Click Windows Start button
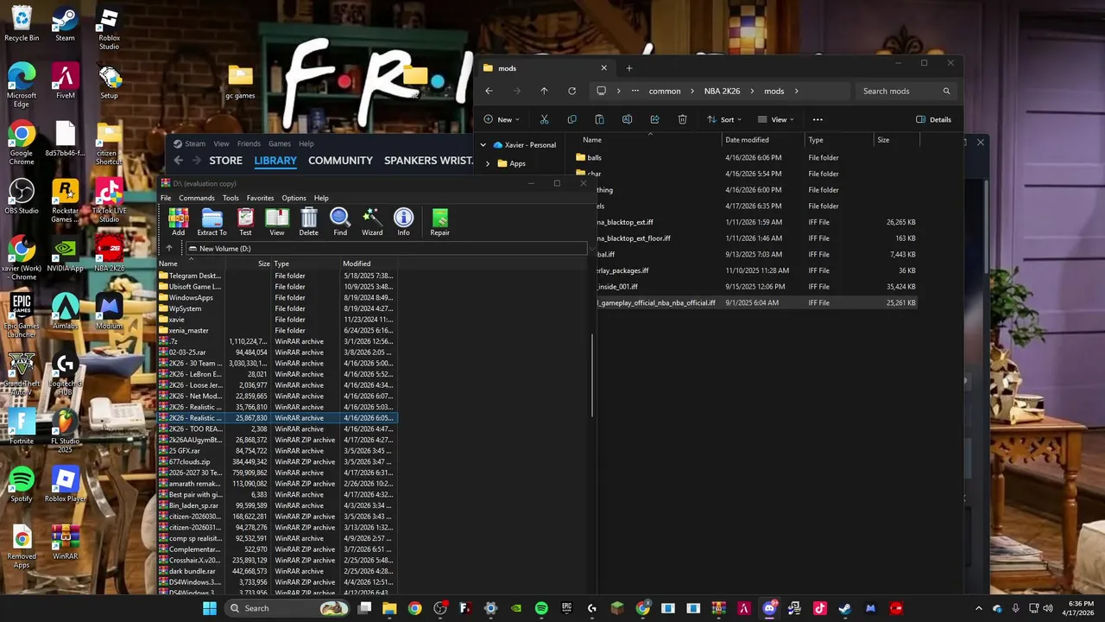Viewport: 1105px width, 622px height. coord(209,608)
